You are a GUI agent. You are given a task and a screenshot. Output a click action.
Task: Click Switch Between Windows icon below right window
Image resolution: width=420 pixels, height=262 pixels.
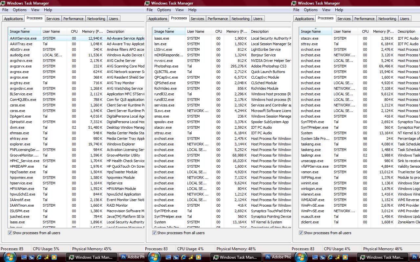pos(323,257)
